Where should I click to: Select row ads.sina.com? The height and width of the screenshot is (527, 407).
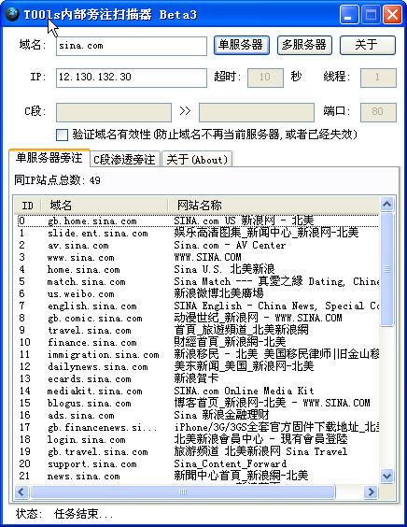pos(198,415)
